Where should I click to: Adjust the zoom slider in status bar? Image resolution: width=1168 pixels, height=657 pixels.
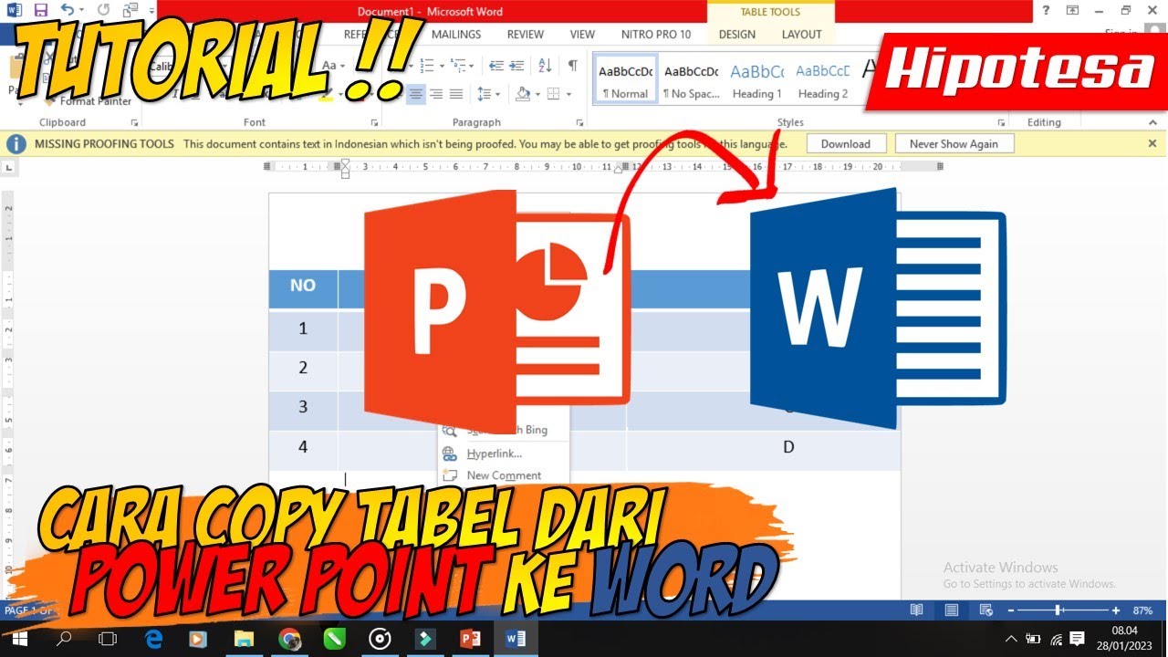tap(1058, 610)
